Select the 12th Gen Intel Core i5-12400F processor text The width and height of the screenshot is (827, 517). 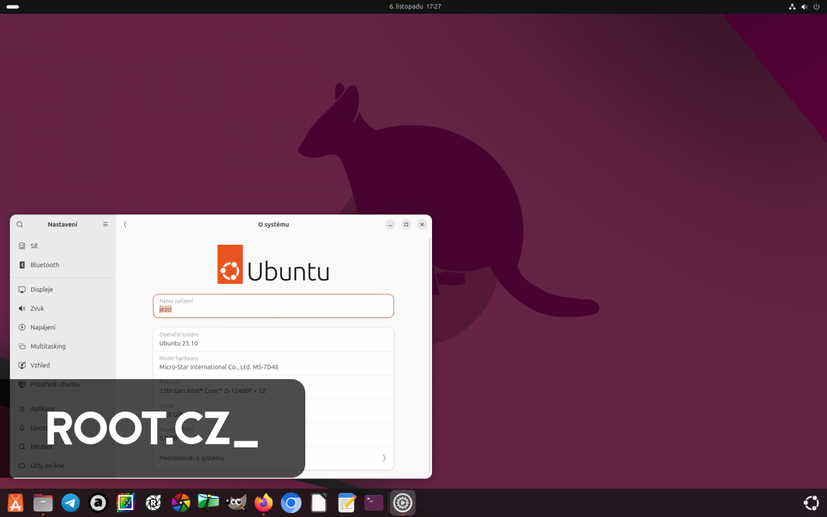click(212, 391)
